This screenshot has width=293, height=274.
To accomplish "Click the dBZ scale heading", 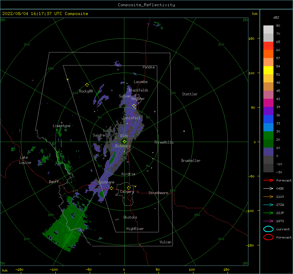I will point(276,17).
